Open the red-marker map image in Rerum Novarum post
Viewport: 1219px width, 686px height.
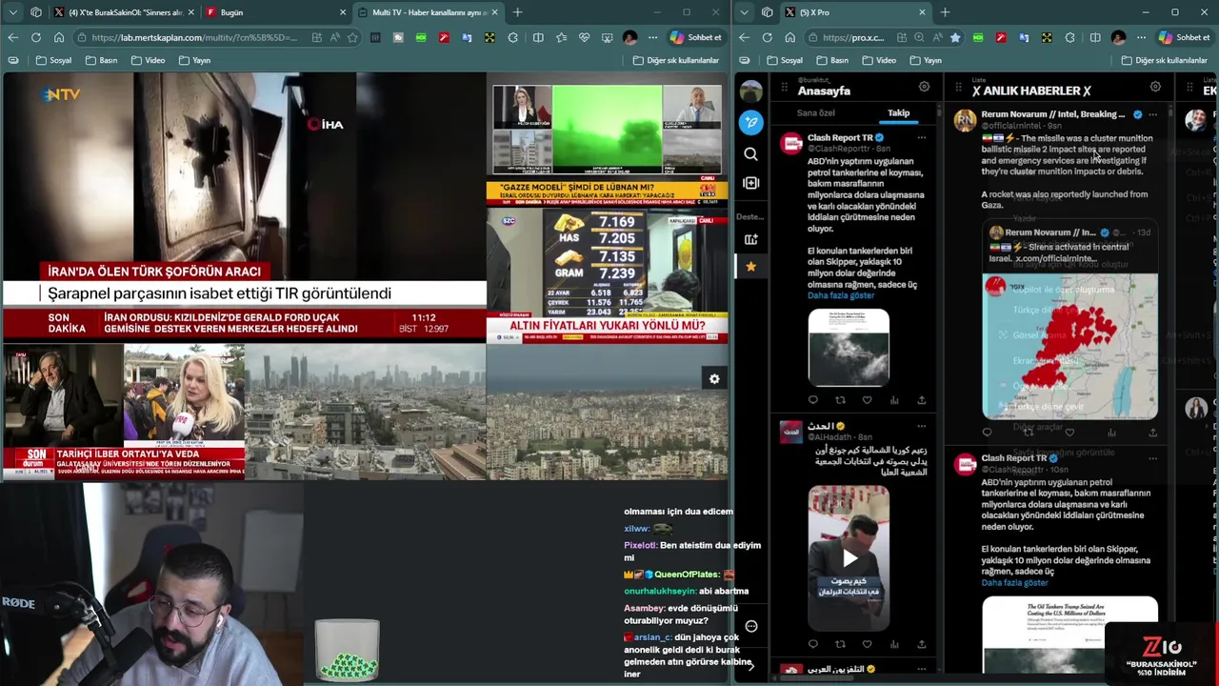1069,347
